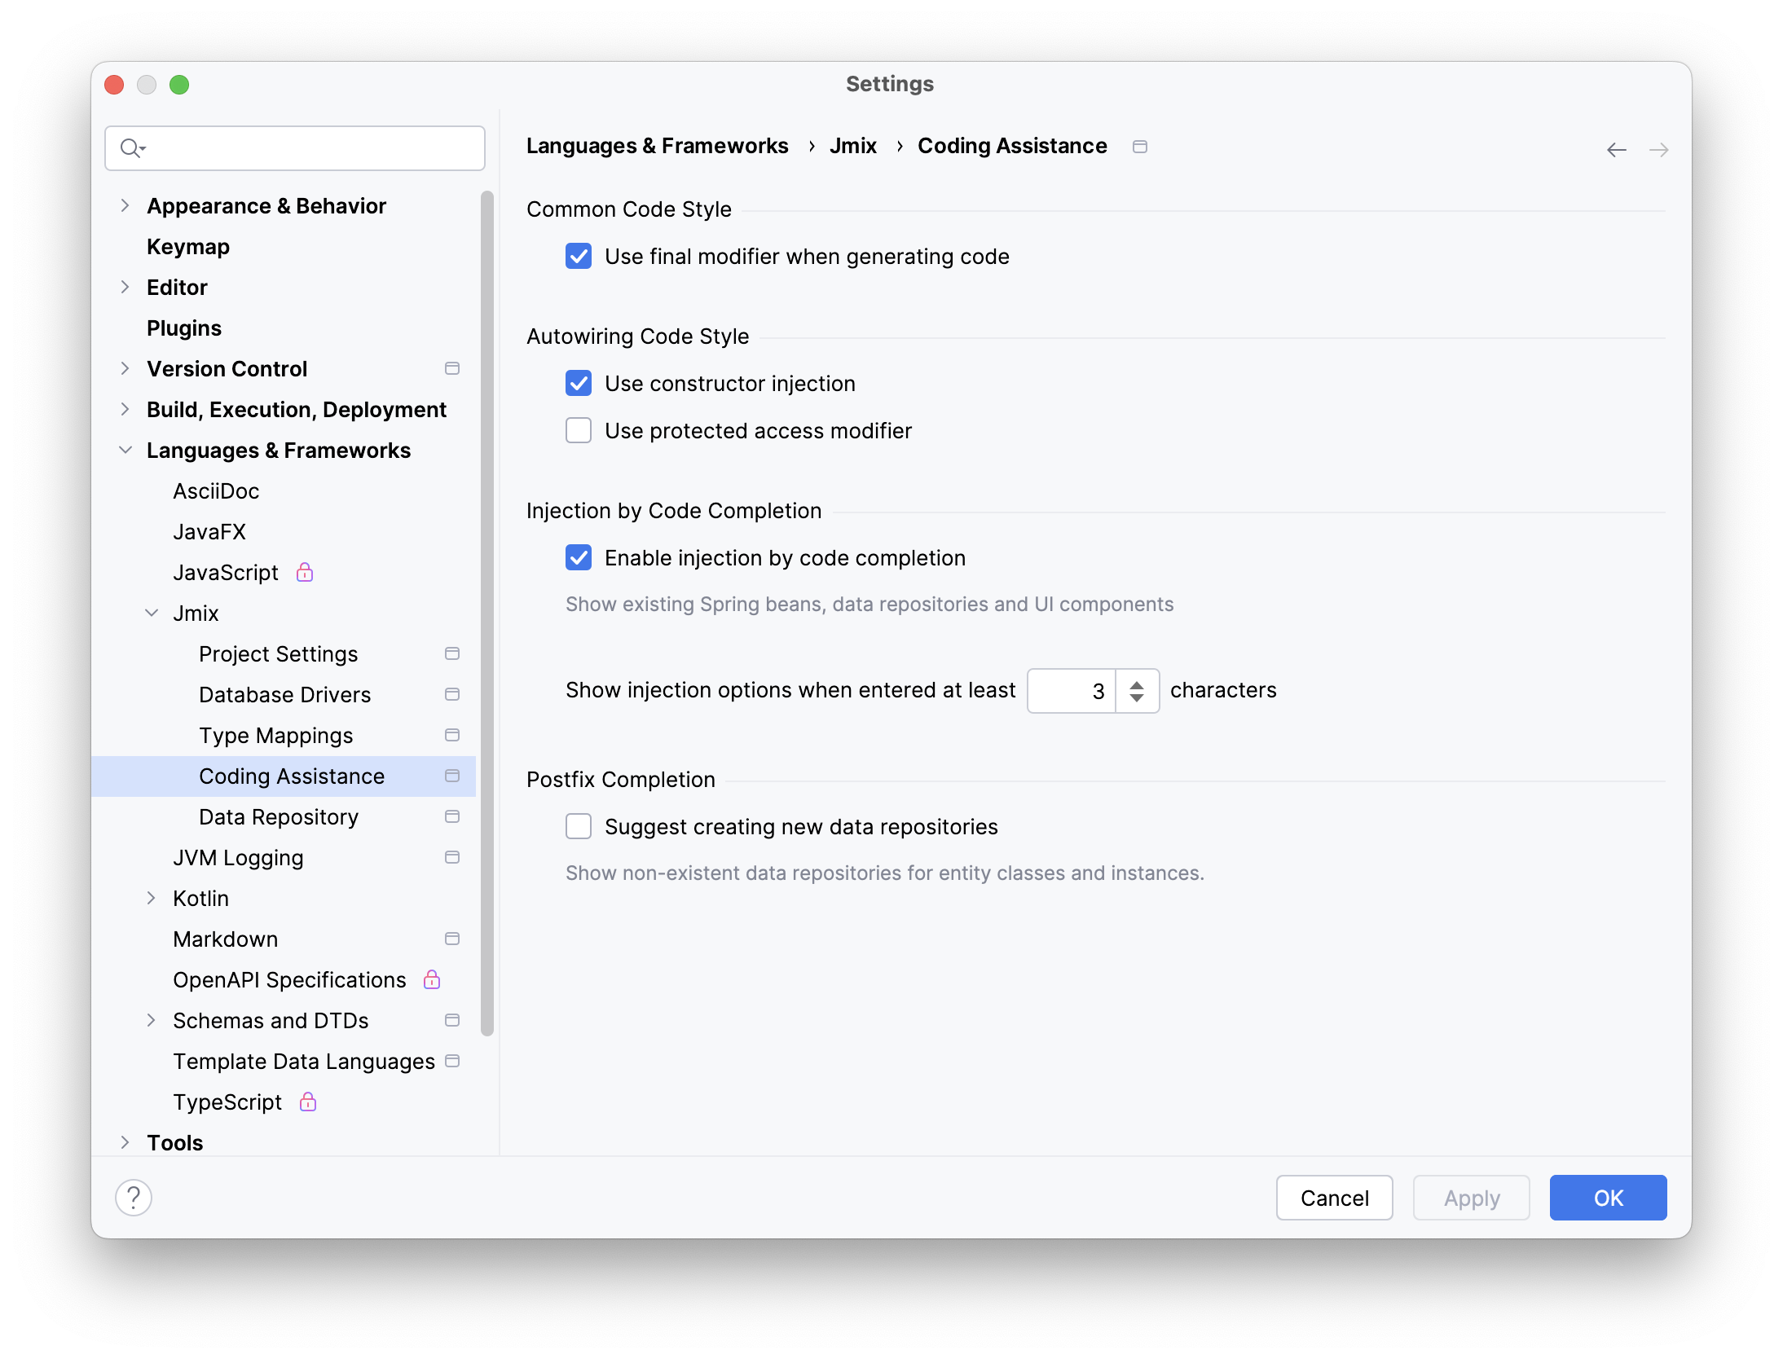Click the forward navigation arrow
This screenshot has height=1359, width=1783.
1660,149
